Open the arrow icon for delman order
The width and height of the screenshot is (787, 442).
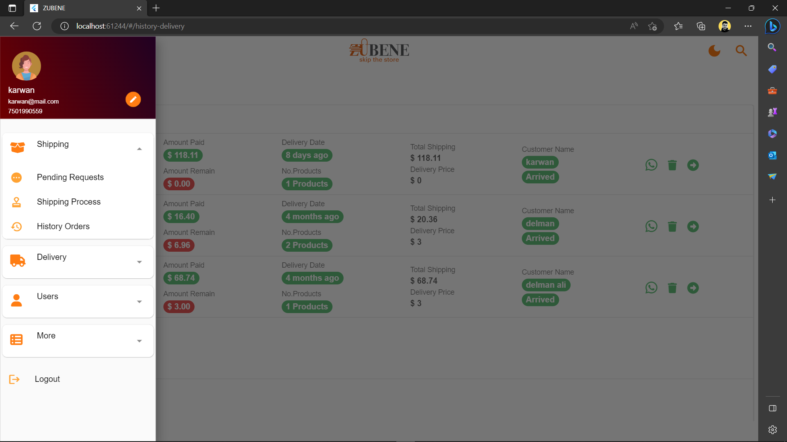[x=693, y=227]
